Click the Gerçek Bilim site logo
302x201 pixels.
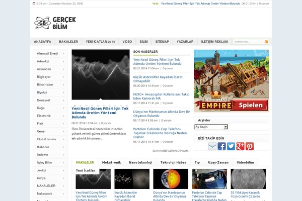[55, 23]
